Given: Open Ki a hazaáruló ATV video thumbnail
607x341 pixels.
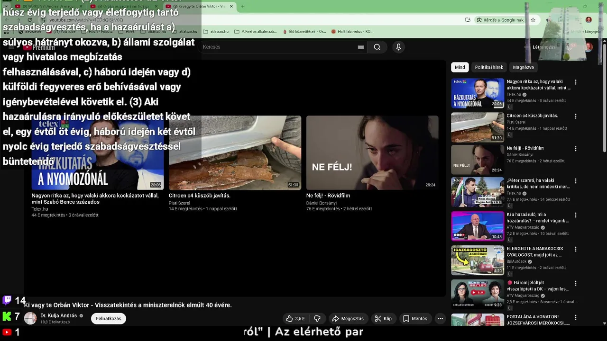Looking at the screenshot, I should (478, 226).
